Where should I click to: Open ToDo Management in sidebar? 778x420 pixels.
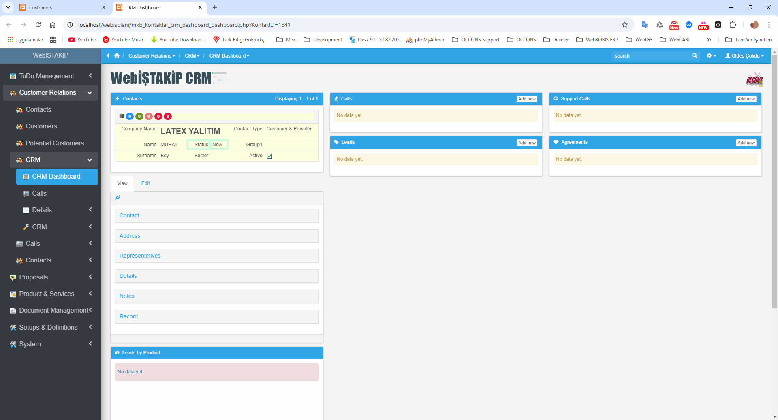point(51,76)
